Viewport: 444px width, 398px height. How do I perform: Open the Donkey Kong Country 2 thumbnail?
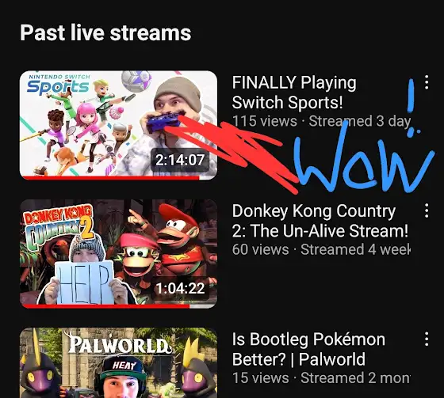(x=118, y=253)
